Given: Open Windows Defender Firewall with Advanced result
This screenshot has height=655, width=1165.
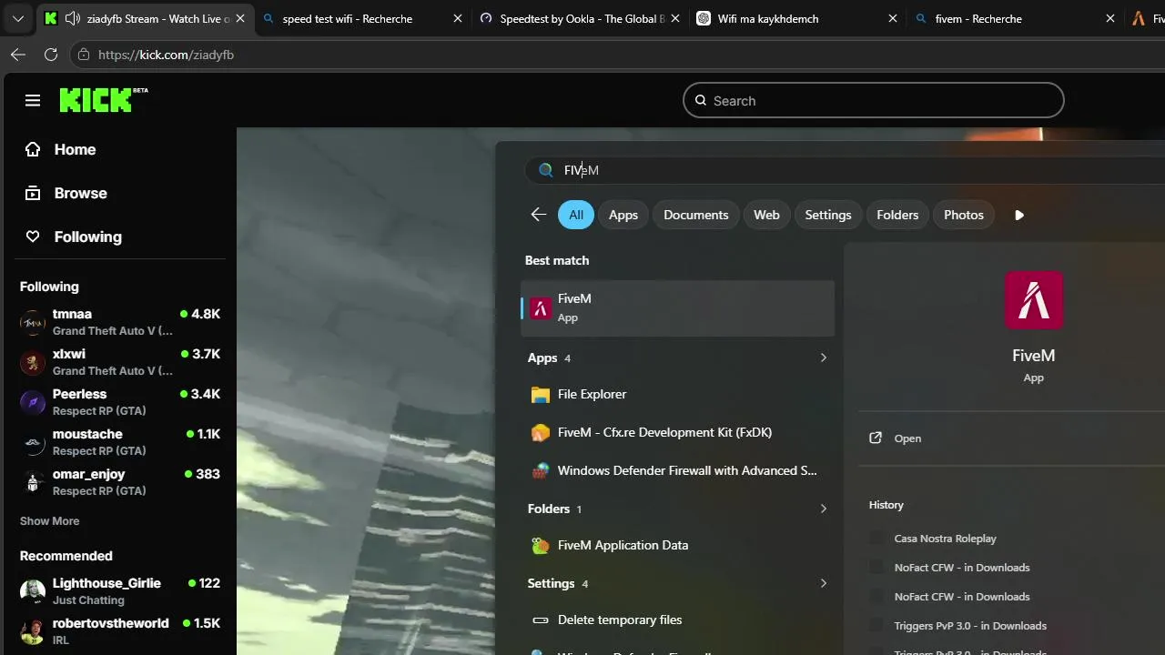Looking at the screenshot, I should click(677, 471).
